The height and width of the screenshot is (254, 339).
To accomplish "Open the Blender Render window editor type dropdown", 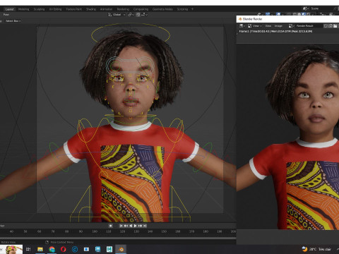I will (242, 26).
